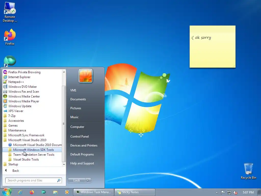Open Control Panel from the Start menu
261x196 pixels.
pos(80,136)
